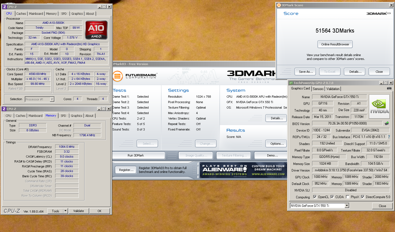Click the Multiplier x 46.0 value
The image size is (395, 232).
pos(38,79)
